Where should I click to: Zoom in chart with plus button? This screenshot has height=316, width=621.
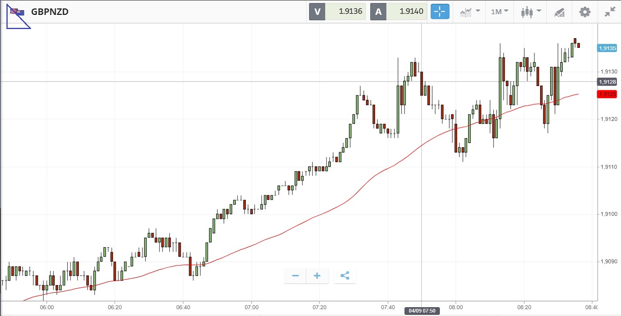point(317,276)
